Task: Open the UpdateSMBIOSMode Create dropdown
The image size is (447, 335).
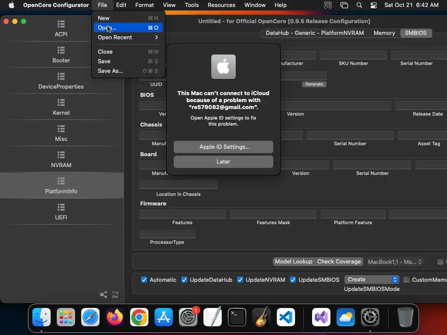Action: coord(372,280)
